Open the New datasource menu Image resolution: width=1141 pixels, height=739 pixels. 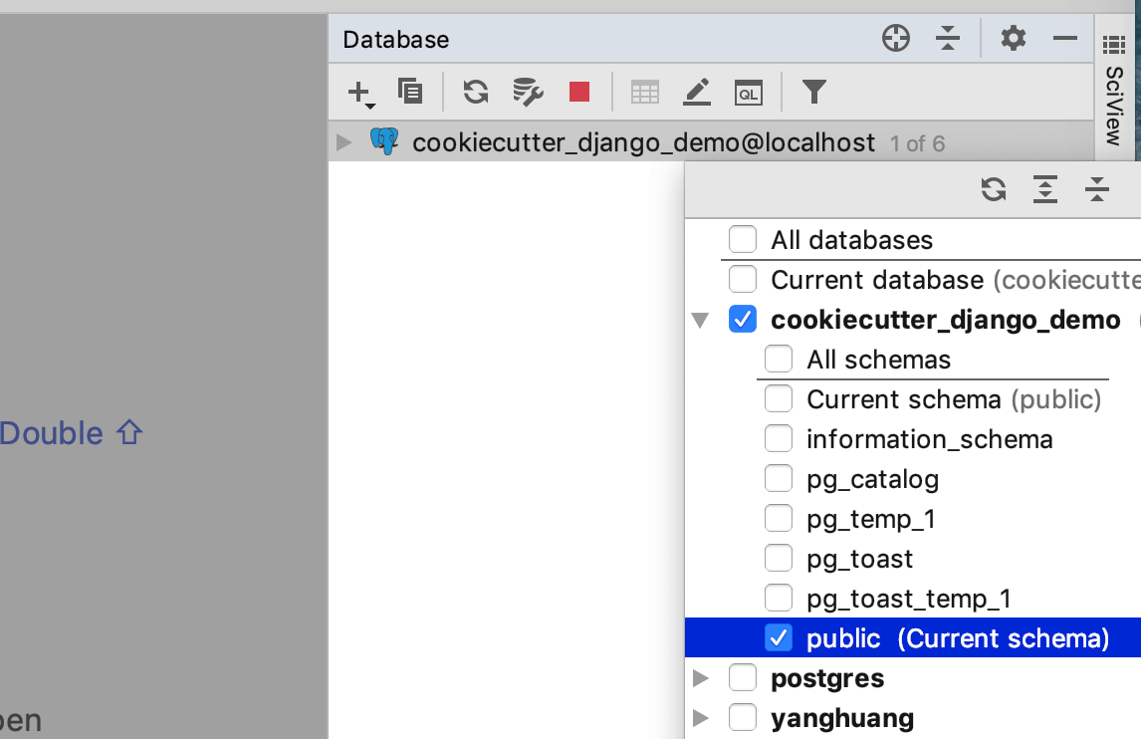(x=356, y=92)
